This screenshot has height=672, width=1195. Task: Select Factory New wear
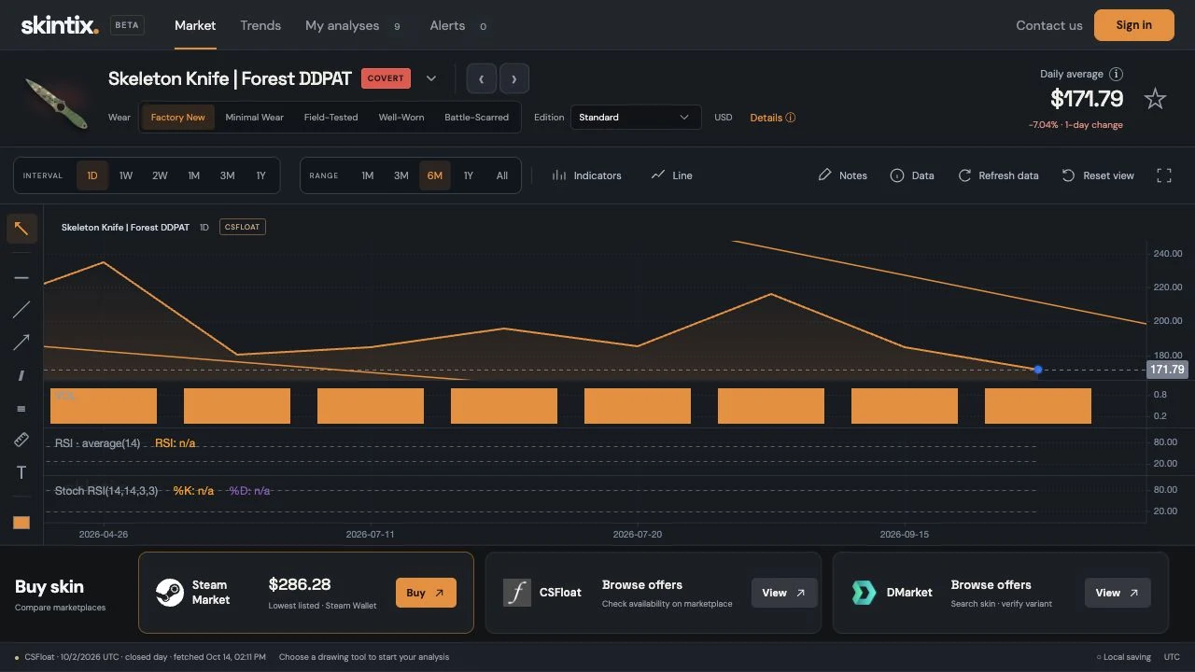[x=177, y=118]
